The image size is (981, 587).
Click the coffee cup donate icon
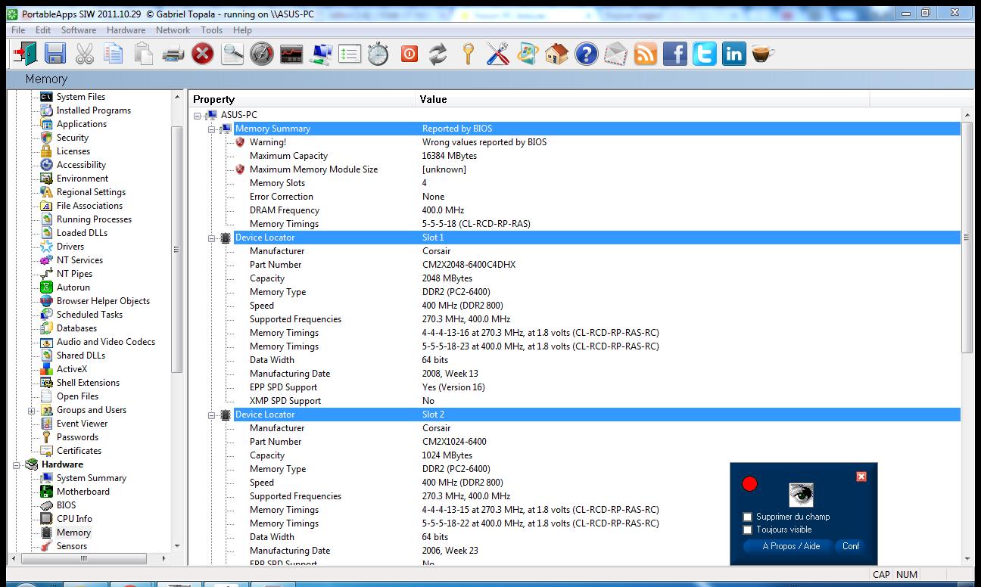click(763, 54)
